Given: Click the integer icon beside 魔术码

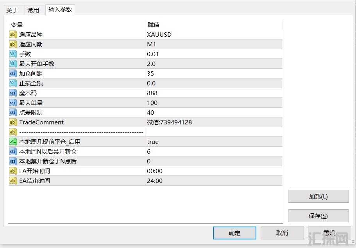Looking at the screenshot, I should pos(13,93).
